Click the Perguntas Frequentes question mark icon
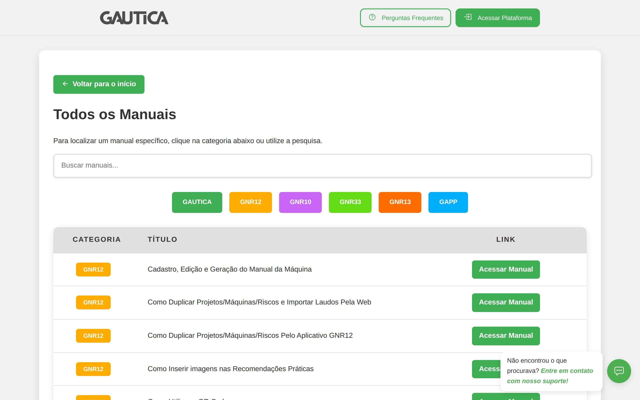Screen dimensions: 640x400 372,17
